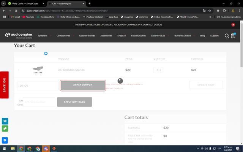243x152 pixels.
Task: Expand the Listener's Lab menu
Action: coord(160,36)
